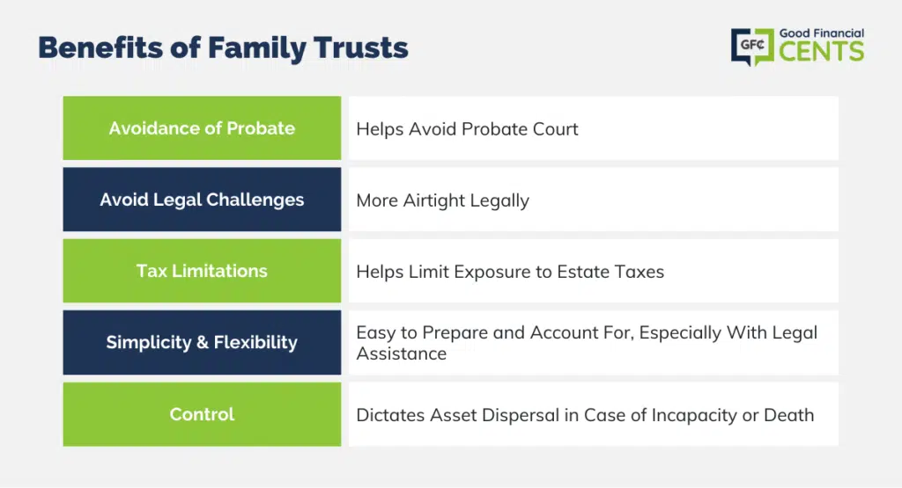The width and height of the screenshot is (902, 488).
Task: Click the Incapacity or Death phrase
Action: click(733, 415)
